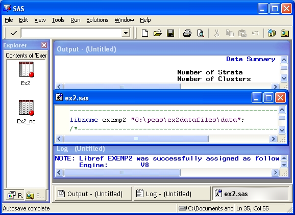Switch to the Explorer tab in sidebar
The height and width of the screenshot is (215, 295).
[36, 196]
